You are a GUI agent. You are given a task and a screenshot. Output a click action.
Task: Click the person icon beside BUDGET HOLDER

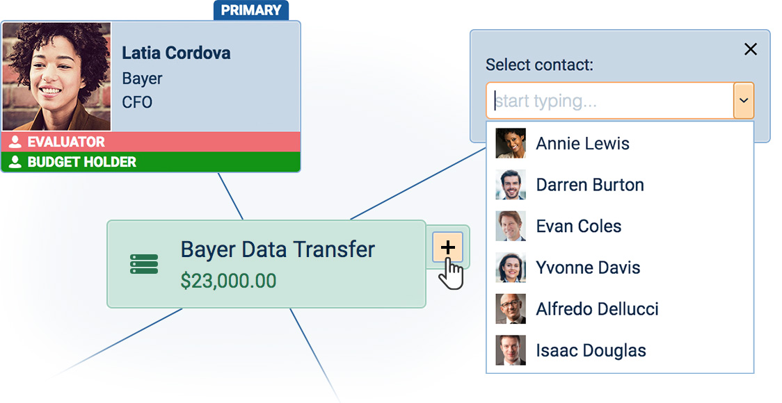[14, 161]
